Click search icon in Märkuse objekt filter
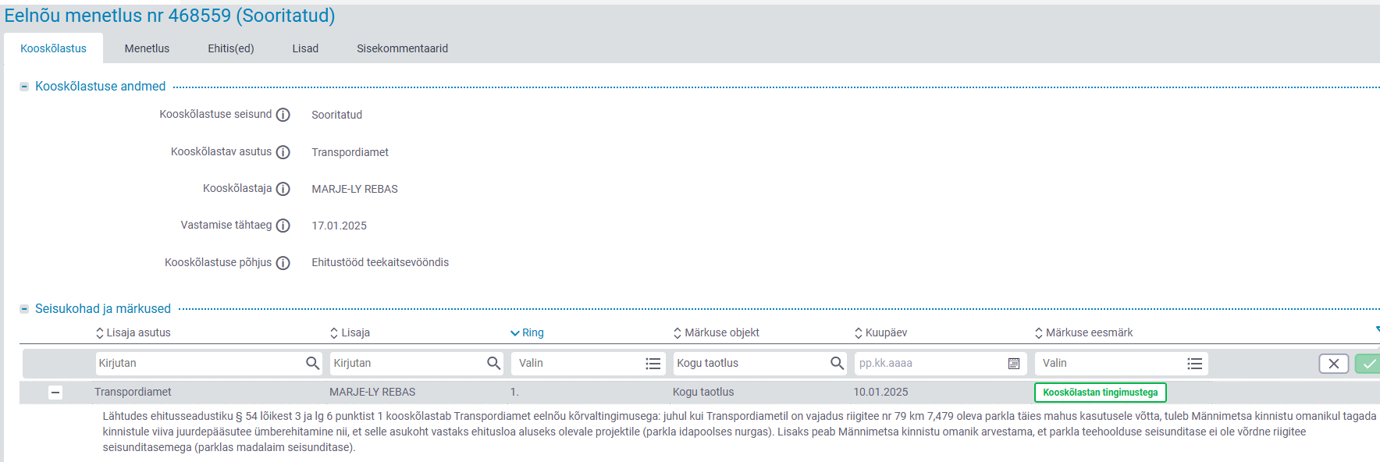Viewport: 1380px width, 462px height. click(x=837, y=363)
